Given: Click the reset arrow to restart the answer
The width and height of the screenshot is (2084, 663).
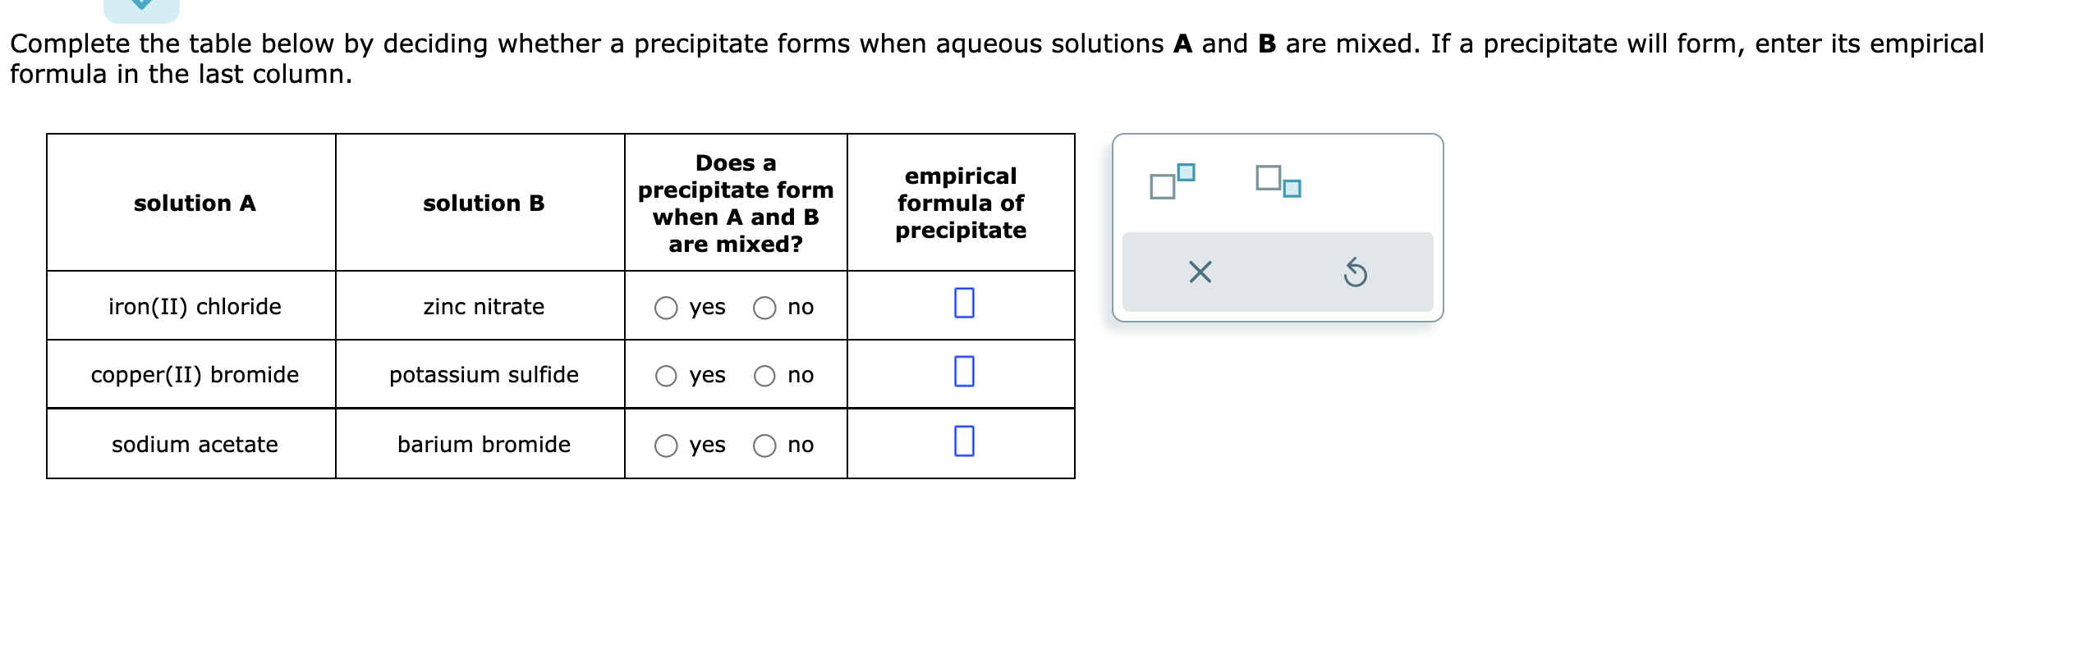Looking at the screenshot, I should [1355, 272].
